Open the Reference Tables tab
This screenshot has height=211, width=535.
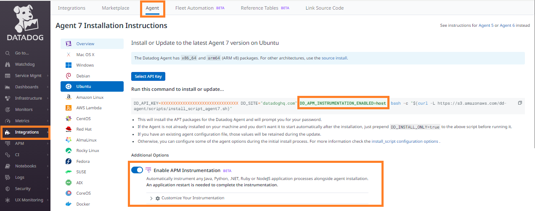265,8
